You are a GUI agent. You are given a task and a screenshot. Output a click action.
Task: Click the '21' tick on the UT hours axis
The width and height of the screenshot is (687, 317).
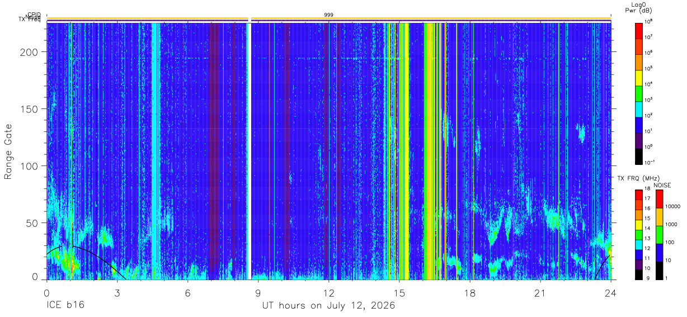tap(540, 292)
